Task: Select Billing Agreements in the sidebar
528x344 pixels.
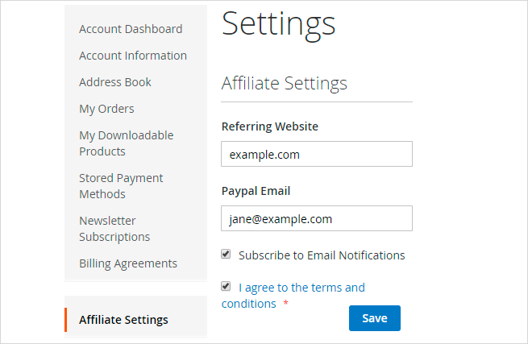Action: coord(128,263)
